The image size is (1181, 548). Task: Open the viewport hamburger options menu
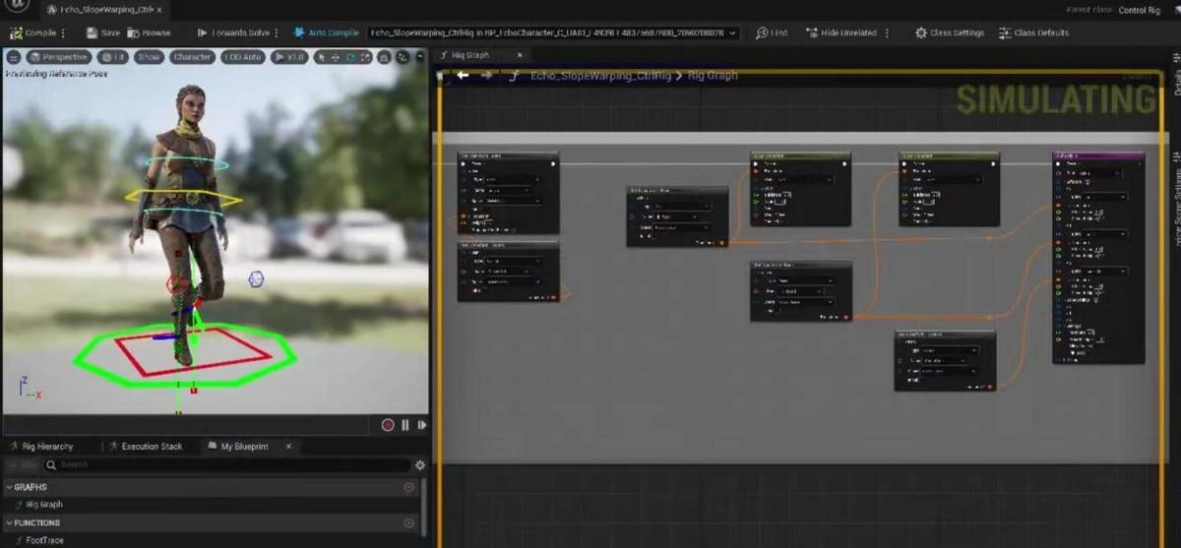pos(14,57)
